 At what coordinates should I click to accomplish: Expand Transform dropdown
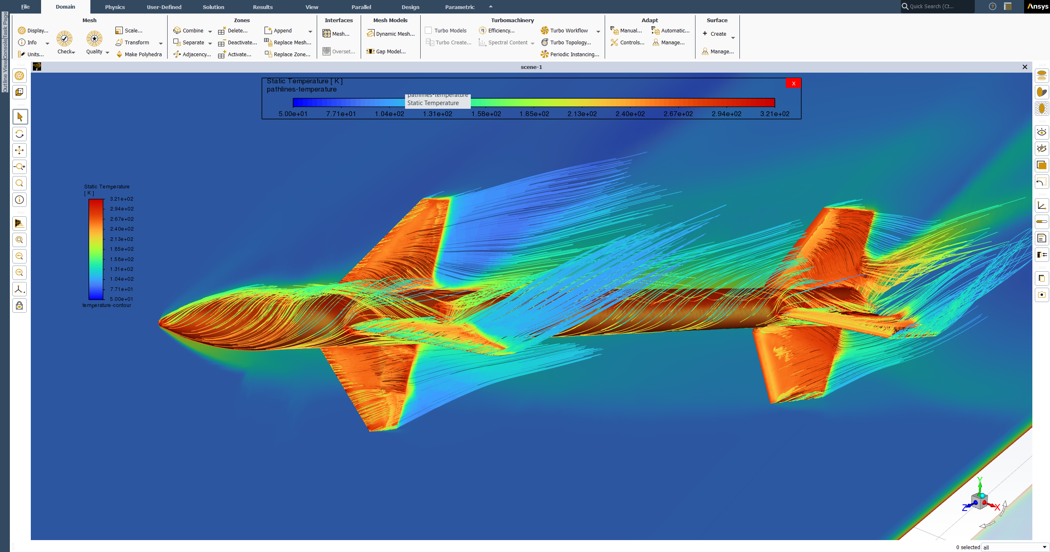pos(161,43)
